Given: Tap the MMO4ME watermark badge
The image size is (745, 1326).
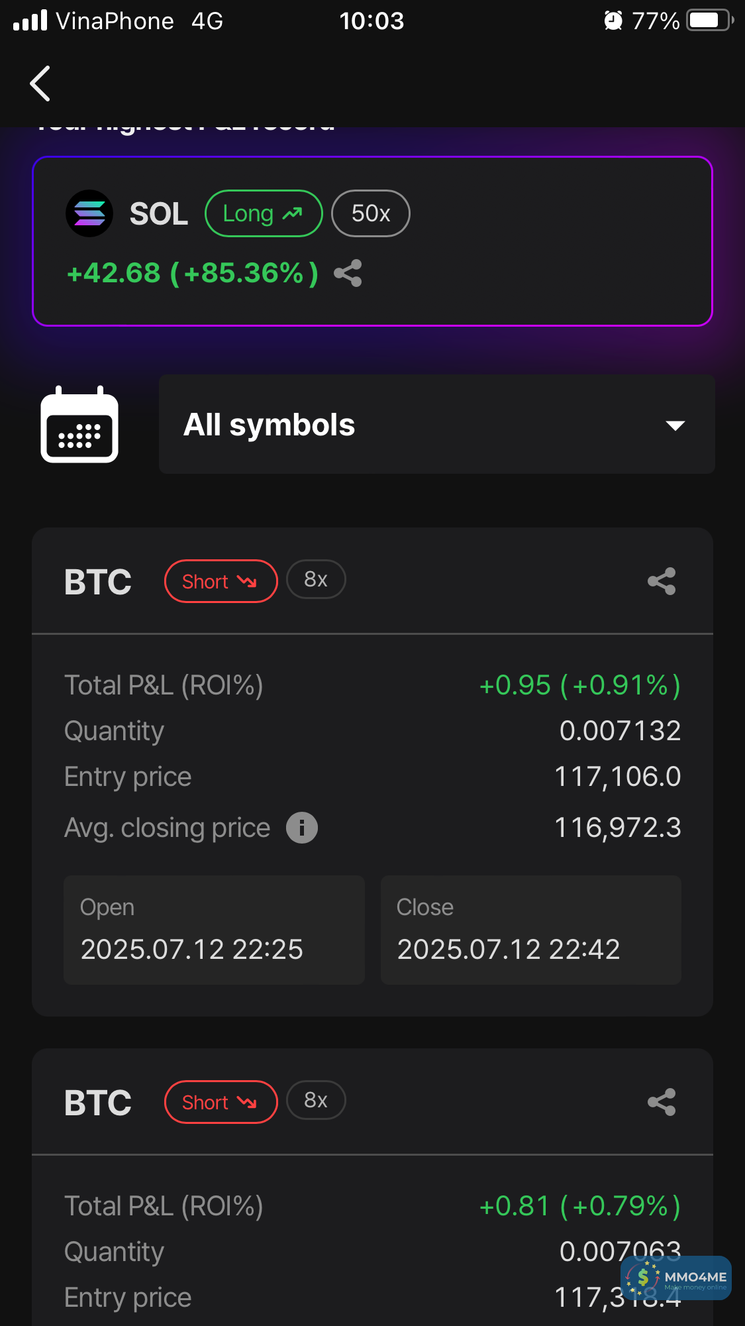Looking at the screenshot, I should click(x=676, y=1278).
